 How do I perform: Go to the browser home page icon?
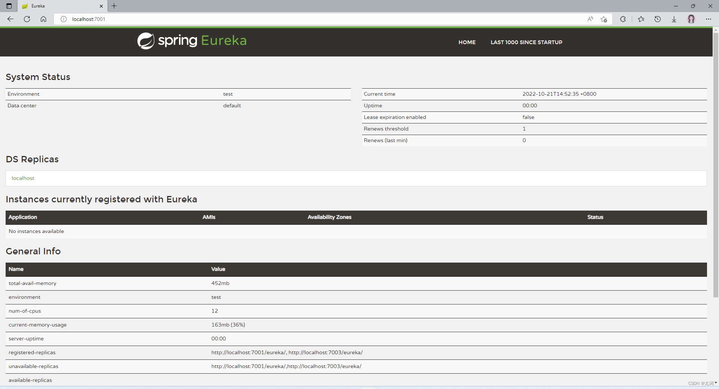click(x=43, y=19)
